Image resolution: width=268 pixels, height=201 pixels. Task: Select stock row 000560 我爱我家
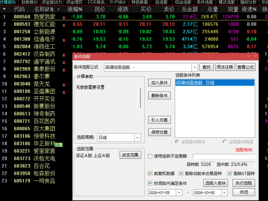click(134, 17)
